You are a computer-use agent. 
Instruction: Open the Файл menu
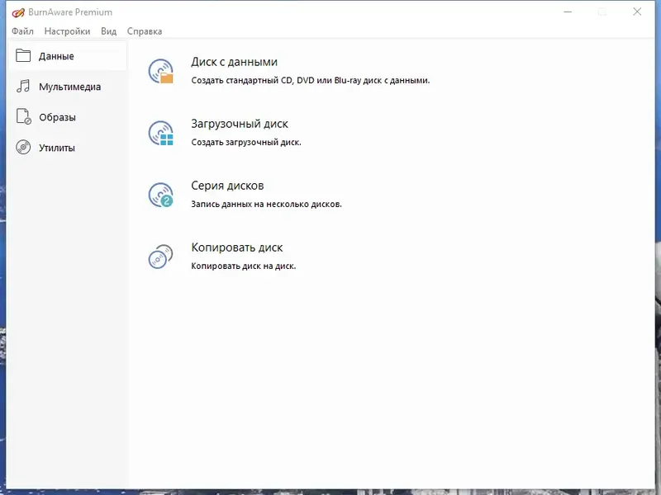(x=23, y=31)
